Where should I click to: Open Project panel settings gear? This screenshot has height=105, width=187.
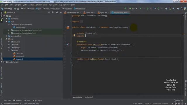tap(57, 12)
